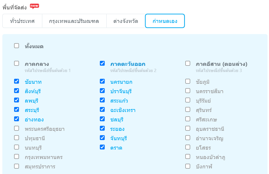This screenshot has height=174, width=269.
Task: Click the red "new" badge icon
Action: [34, 6]
